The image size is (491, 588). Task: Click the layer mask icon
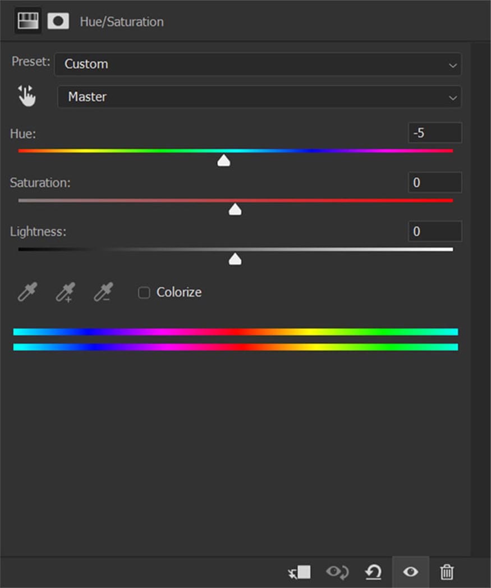58,21
